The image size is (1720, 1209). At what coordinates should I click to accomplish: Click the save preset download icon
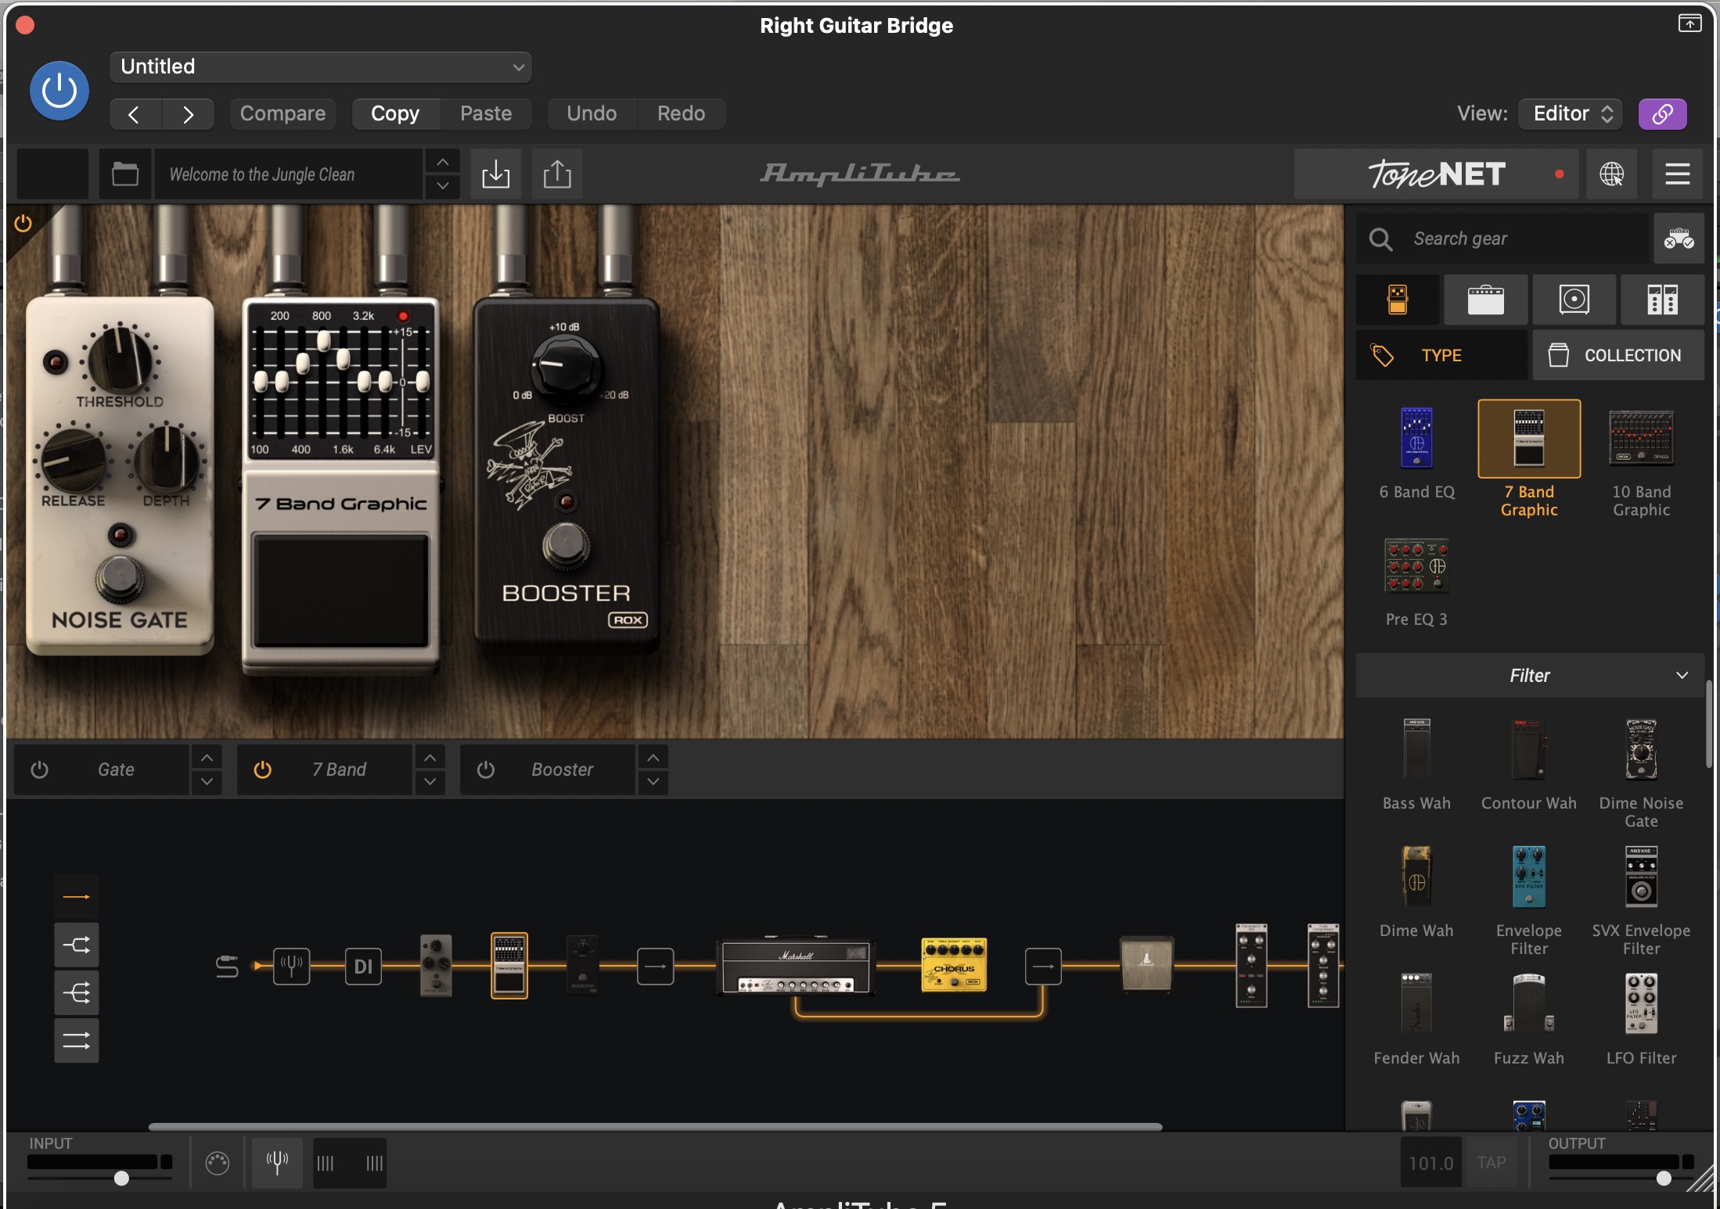495,174
